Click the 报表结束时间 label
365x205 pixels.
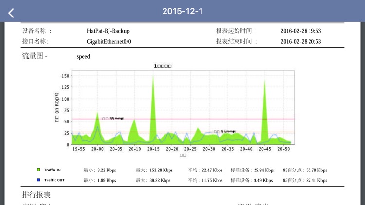237,41
